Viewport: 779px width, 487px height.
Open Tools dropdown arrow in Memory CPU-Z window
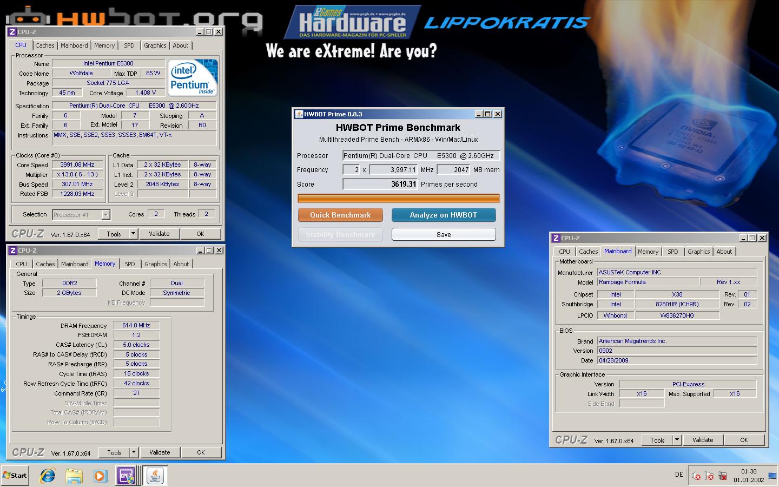(134, 452)
